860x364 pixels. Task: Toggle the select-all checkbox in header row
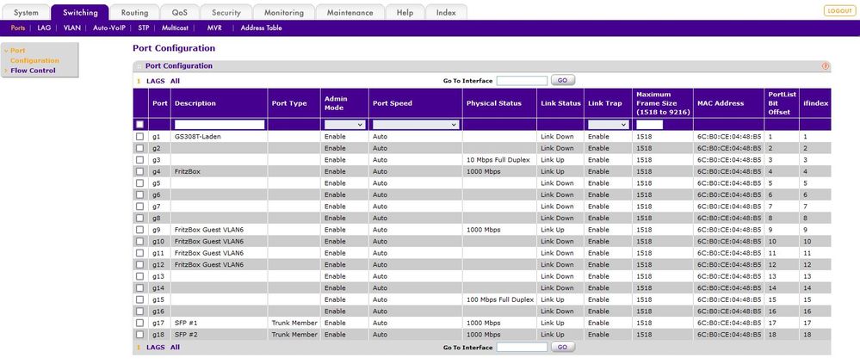tap(139, 125)
